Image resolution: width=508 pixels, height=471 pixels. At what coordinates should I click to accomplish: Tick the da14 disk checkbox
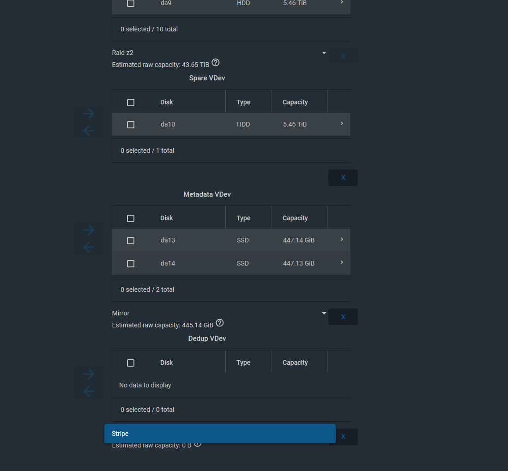pos(131,264)
